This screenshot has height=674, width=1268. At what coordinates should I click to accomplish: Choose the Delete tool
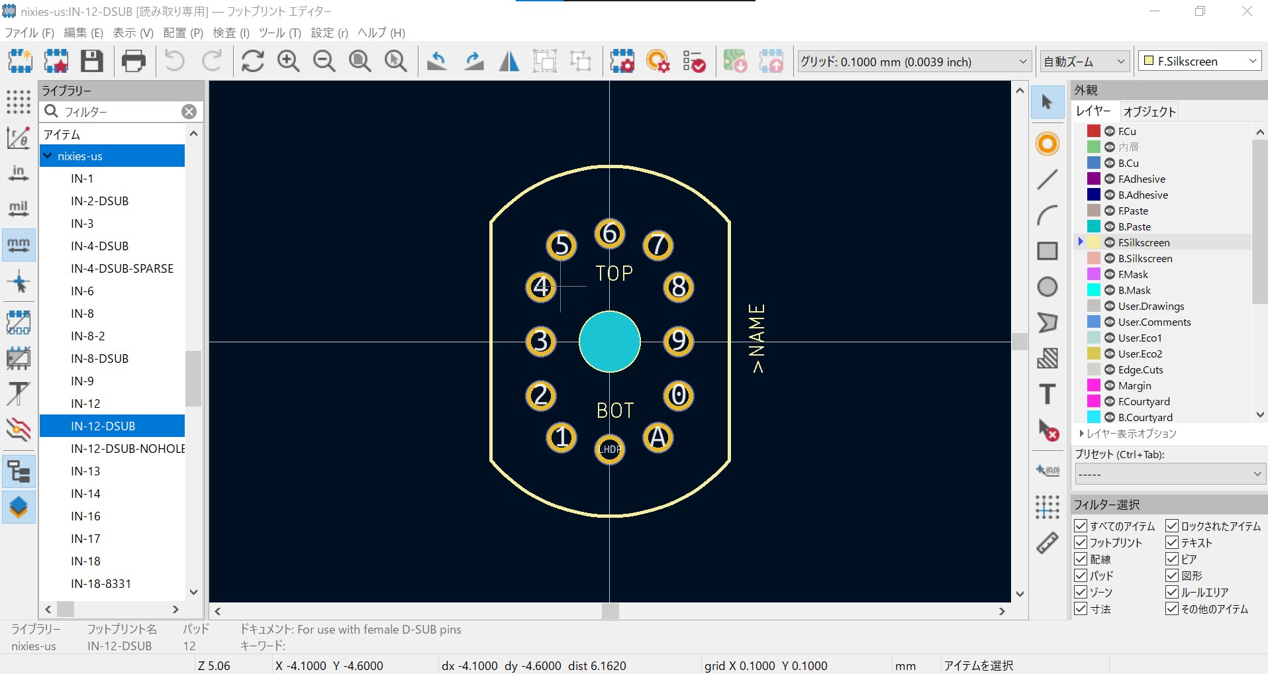[1048, 430]
